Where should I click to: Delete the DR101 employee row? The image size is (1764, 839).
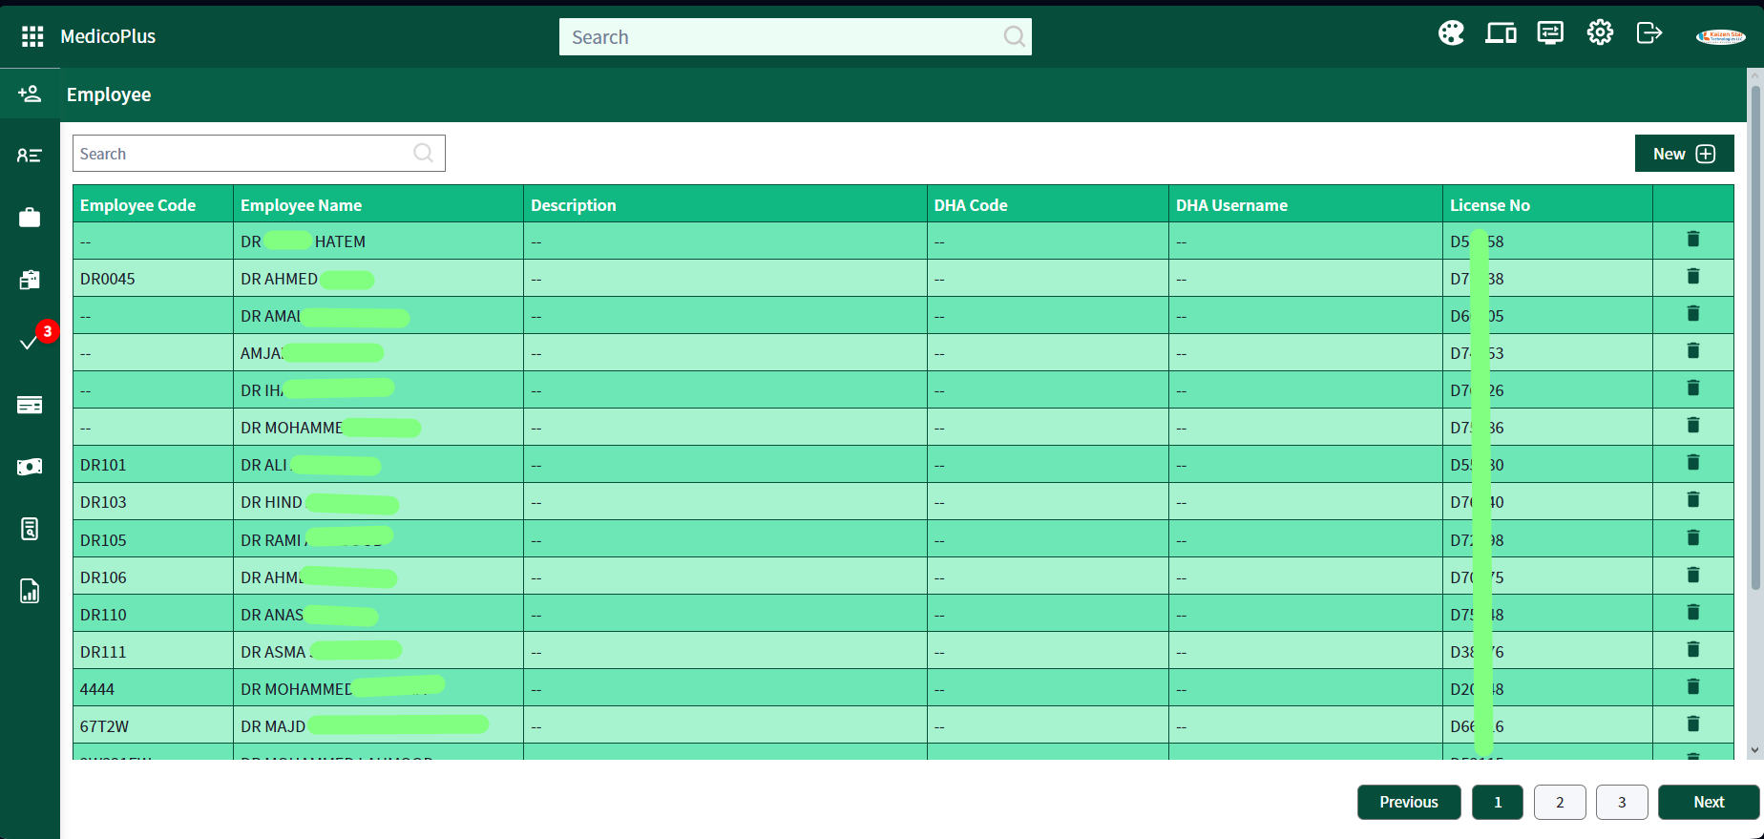pyautogui.click(x=1692, y=463)
